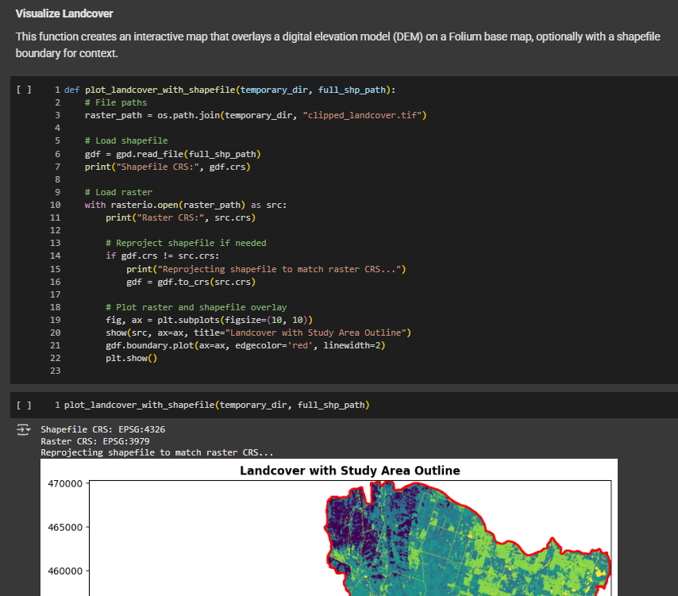Click the print("Raster CRS:") code line
This screenshot has width=678, height=596.
coord(181,217)
